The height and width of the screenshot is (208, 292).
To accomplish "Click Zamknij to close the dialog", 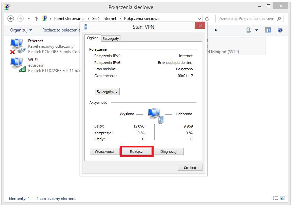I will coord(190,167).
